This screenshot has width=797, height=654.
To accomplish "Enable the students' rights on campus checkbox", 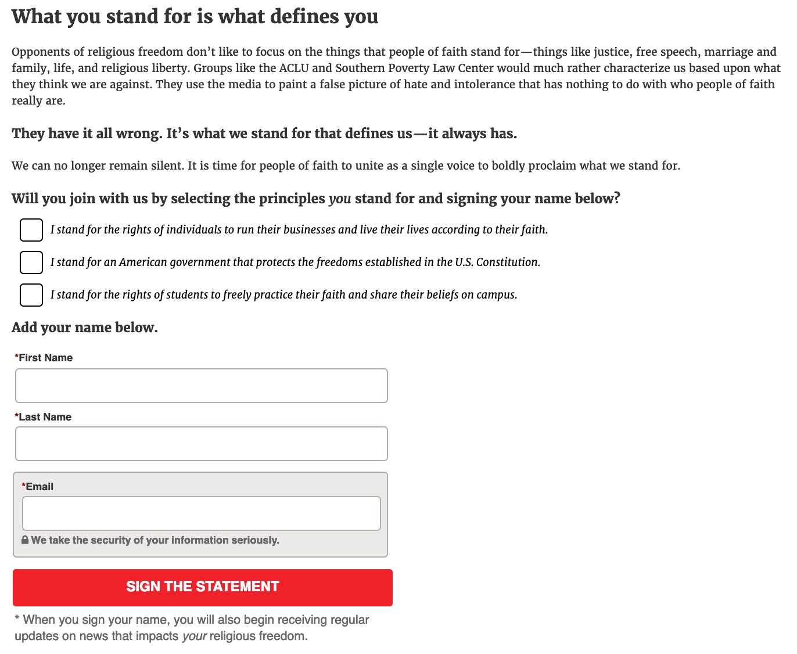I will click(31, 295).
